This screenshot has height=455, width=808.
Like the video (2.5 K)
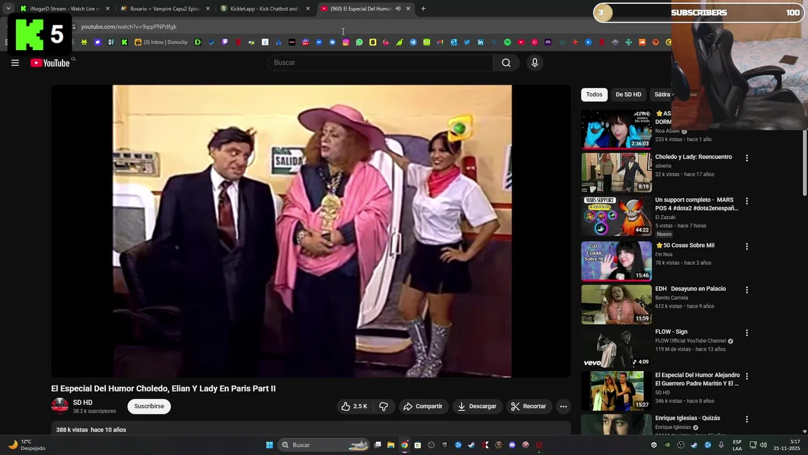pos(355,406)
